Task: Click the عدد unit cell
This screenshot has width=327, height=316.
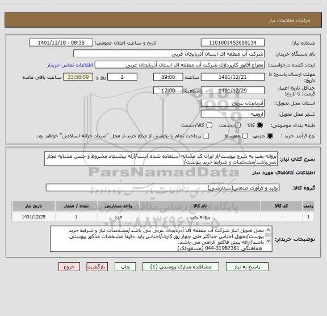Action: (x=118, y=217)
